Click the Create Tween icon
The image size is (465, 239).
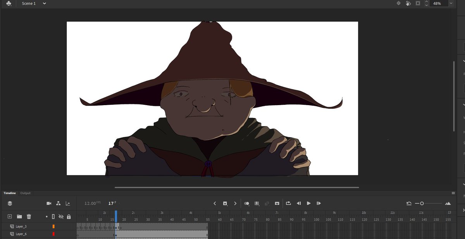[x=267, y=203]
